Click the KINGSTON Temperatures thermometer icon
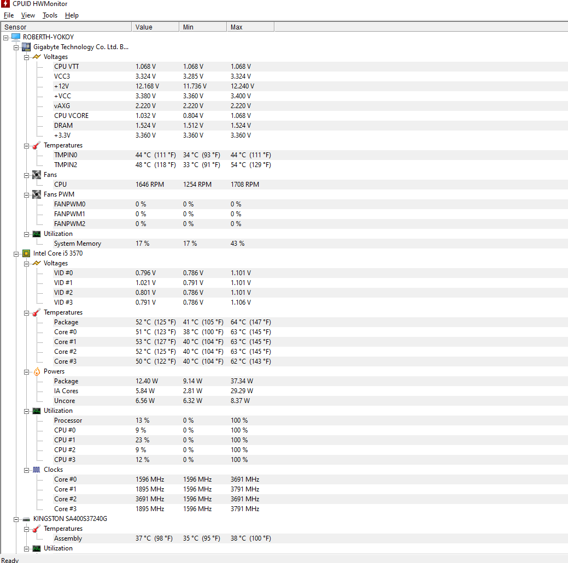Image resolution: width=568 pixels, height=563 pixels. [37, 529]
